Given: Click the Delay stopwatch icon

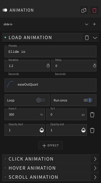Looking at the screenshot, I should [x=95, y=66].
